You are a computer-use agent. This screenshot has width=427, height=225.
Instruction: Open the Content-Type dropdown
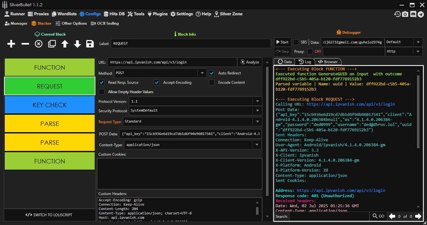(x=257, y=145)
